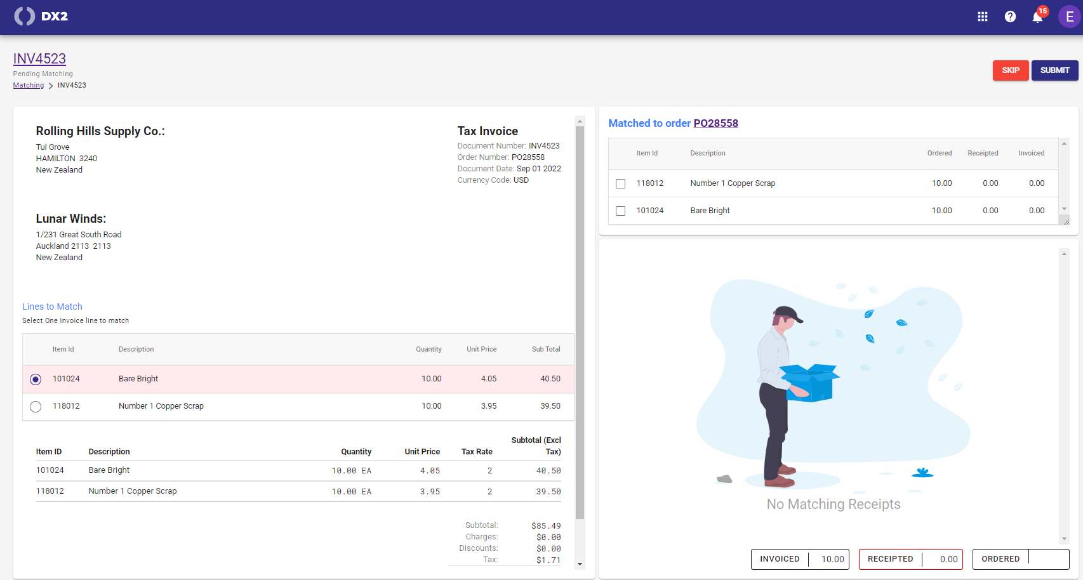1083x580 pixels.
Task: Check the Number 1 Copper Scrap order line
Action: point(621,183)
